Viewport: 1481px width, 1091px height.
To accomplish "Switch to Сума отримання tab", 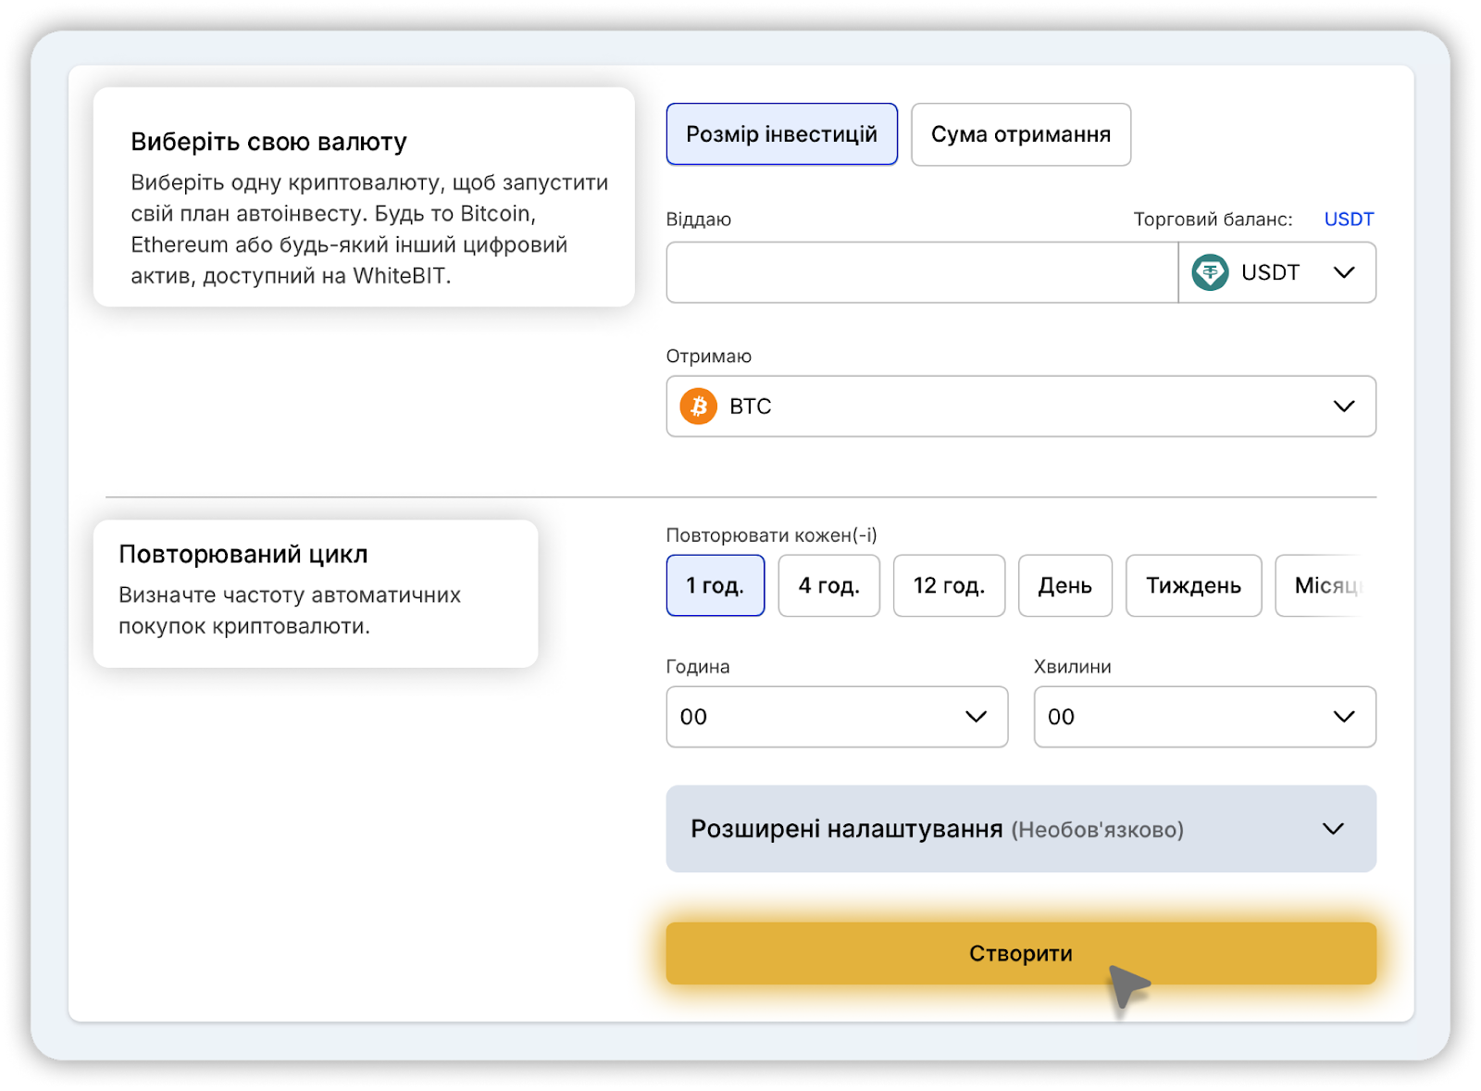I will click(1020, 134).
